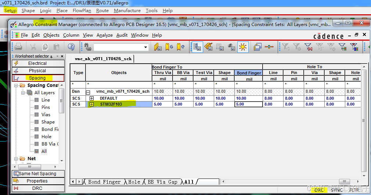The image size is (371, 195).
Task: Click the Properties panel icon
Action: pyautogui.click(x=16, y=181)
